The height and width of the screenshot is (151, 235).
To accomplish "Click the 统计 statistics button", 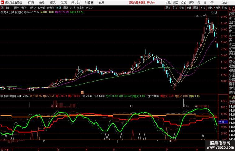I will point(189,8).
